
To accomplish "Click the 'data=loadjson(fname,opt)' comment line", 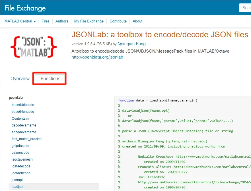I will click(144, 111).
